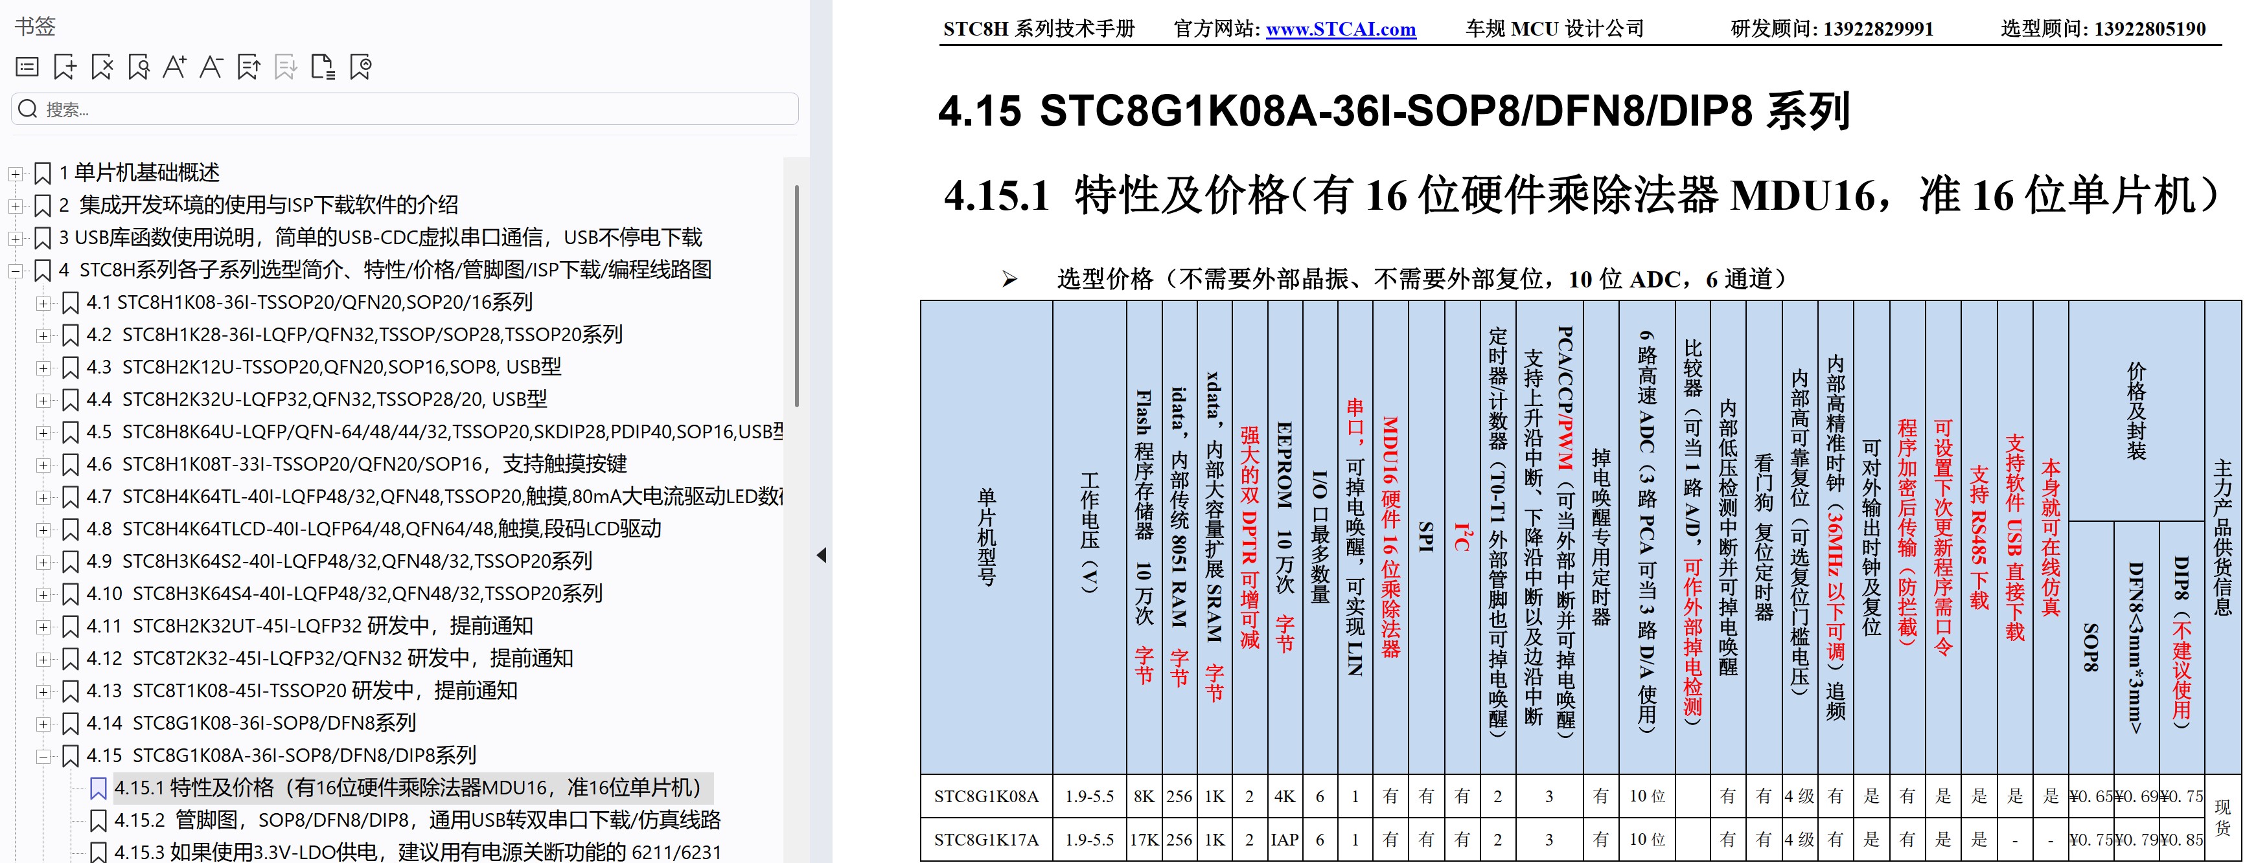The image size is (2245, 863).
Task: Add a new bookmark with plus icon
Action: (65, 67)
